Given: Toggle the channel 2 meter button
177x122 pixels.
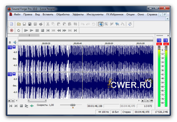Looking at the screenshot, I should coord(166,40).
